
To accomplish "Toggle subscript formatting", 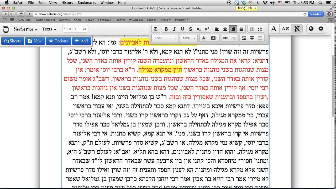I will [199, 29].
